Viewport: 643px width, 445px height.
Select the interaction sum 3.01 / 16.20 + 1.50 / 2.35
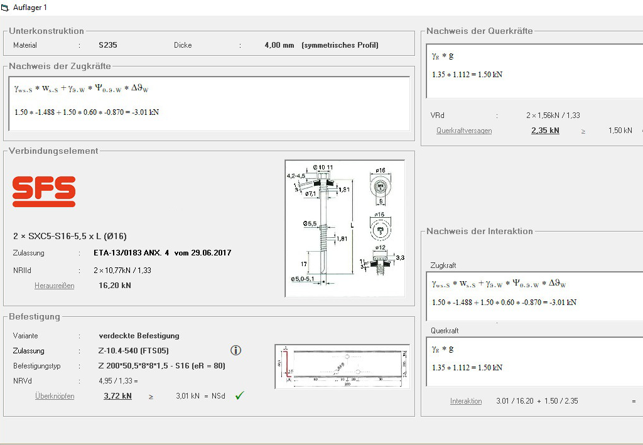pos(538,401)
